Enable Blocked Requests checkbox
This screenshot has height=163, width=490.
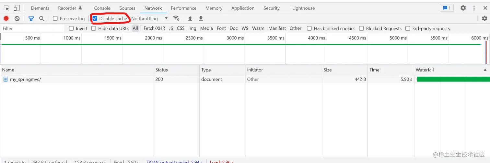pyautogui.click(x=362, y=28)
